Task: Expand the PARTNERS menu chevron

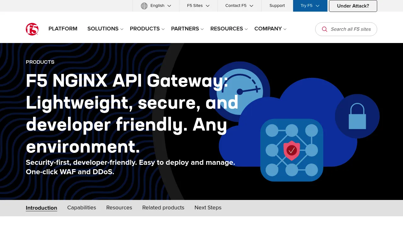Action: coord(202,29)
